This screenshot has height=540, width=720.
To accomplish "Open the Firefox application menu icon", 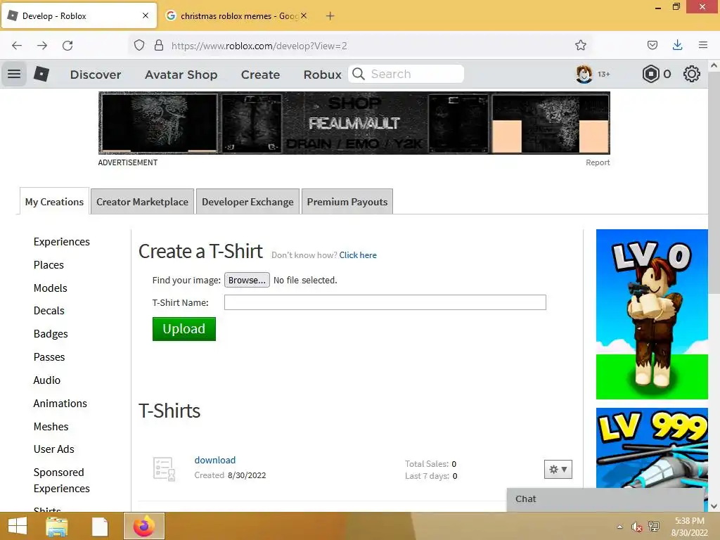I will [703, 45].
